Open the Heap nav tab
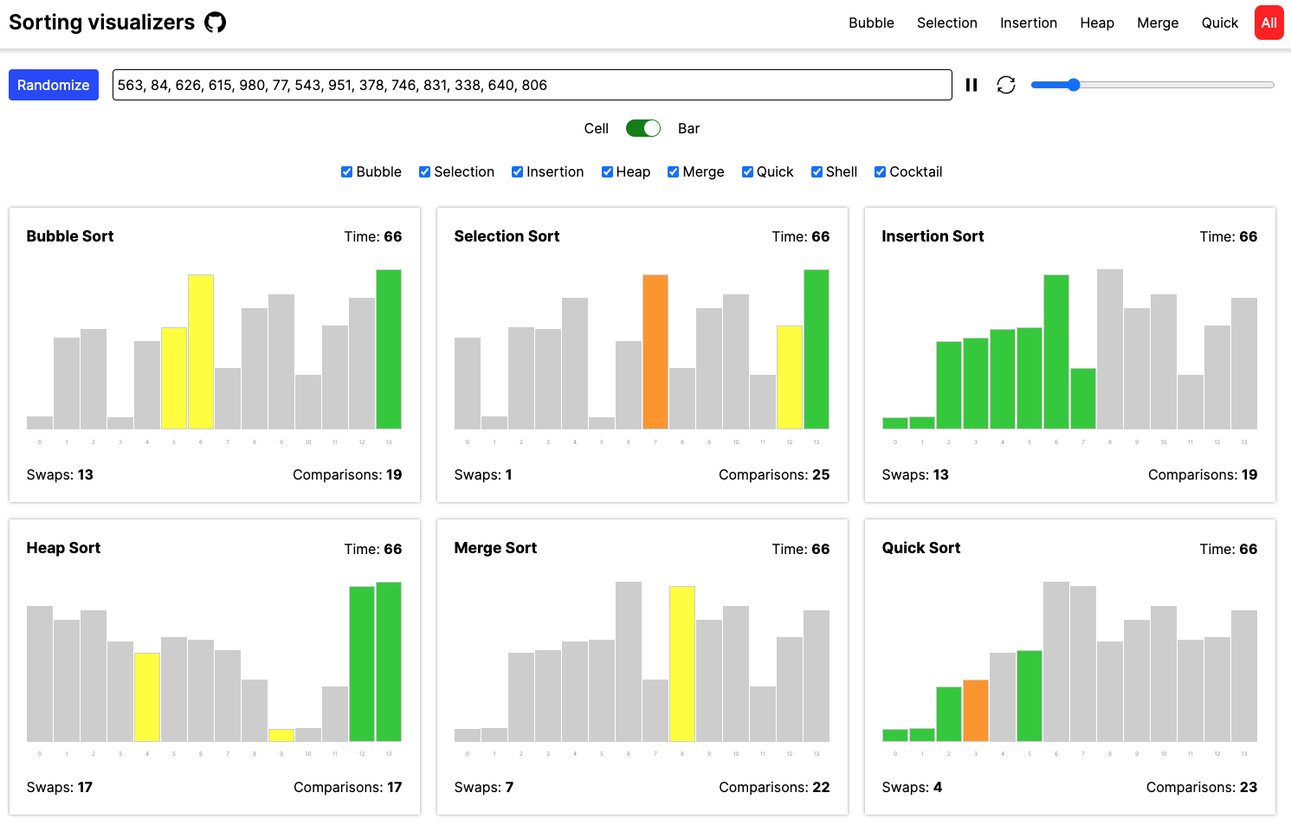1291x825 pixels. point(1097,23)
